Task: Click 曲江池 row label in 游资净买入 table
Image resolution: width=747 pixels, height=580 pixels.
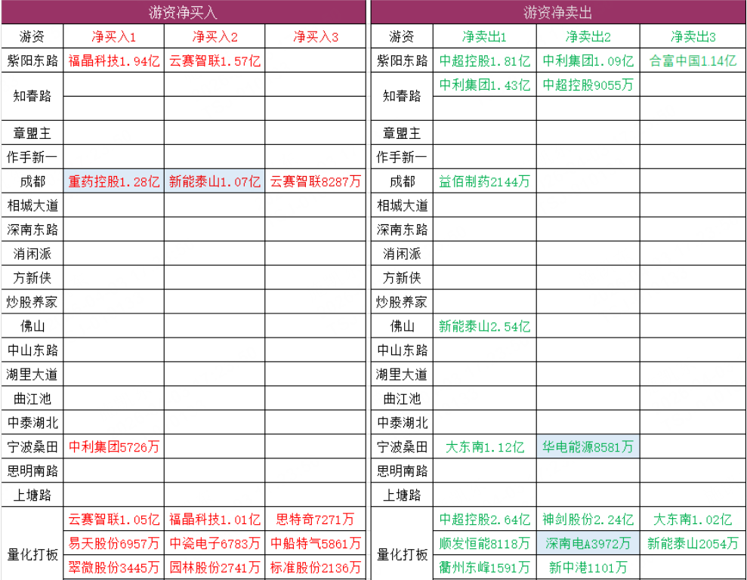Action: click(32, 399)
